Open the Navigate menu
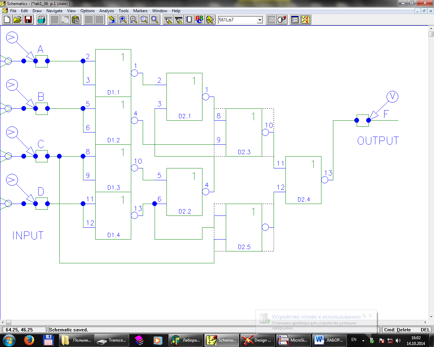 55,11
